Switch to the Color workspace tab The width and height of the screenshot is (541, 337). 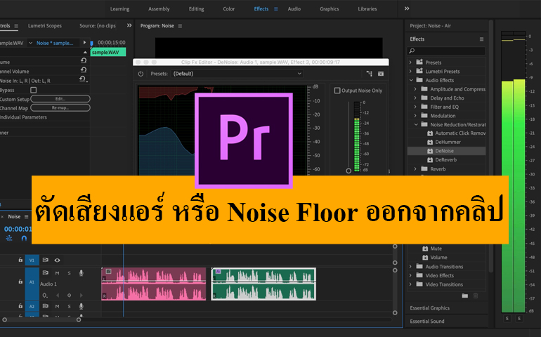click(x=228, y=9)
